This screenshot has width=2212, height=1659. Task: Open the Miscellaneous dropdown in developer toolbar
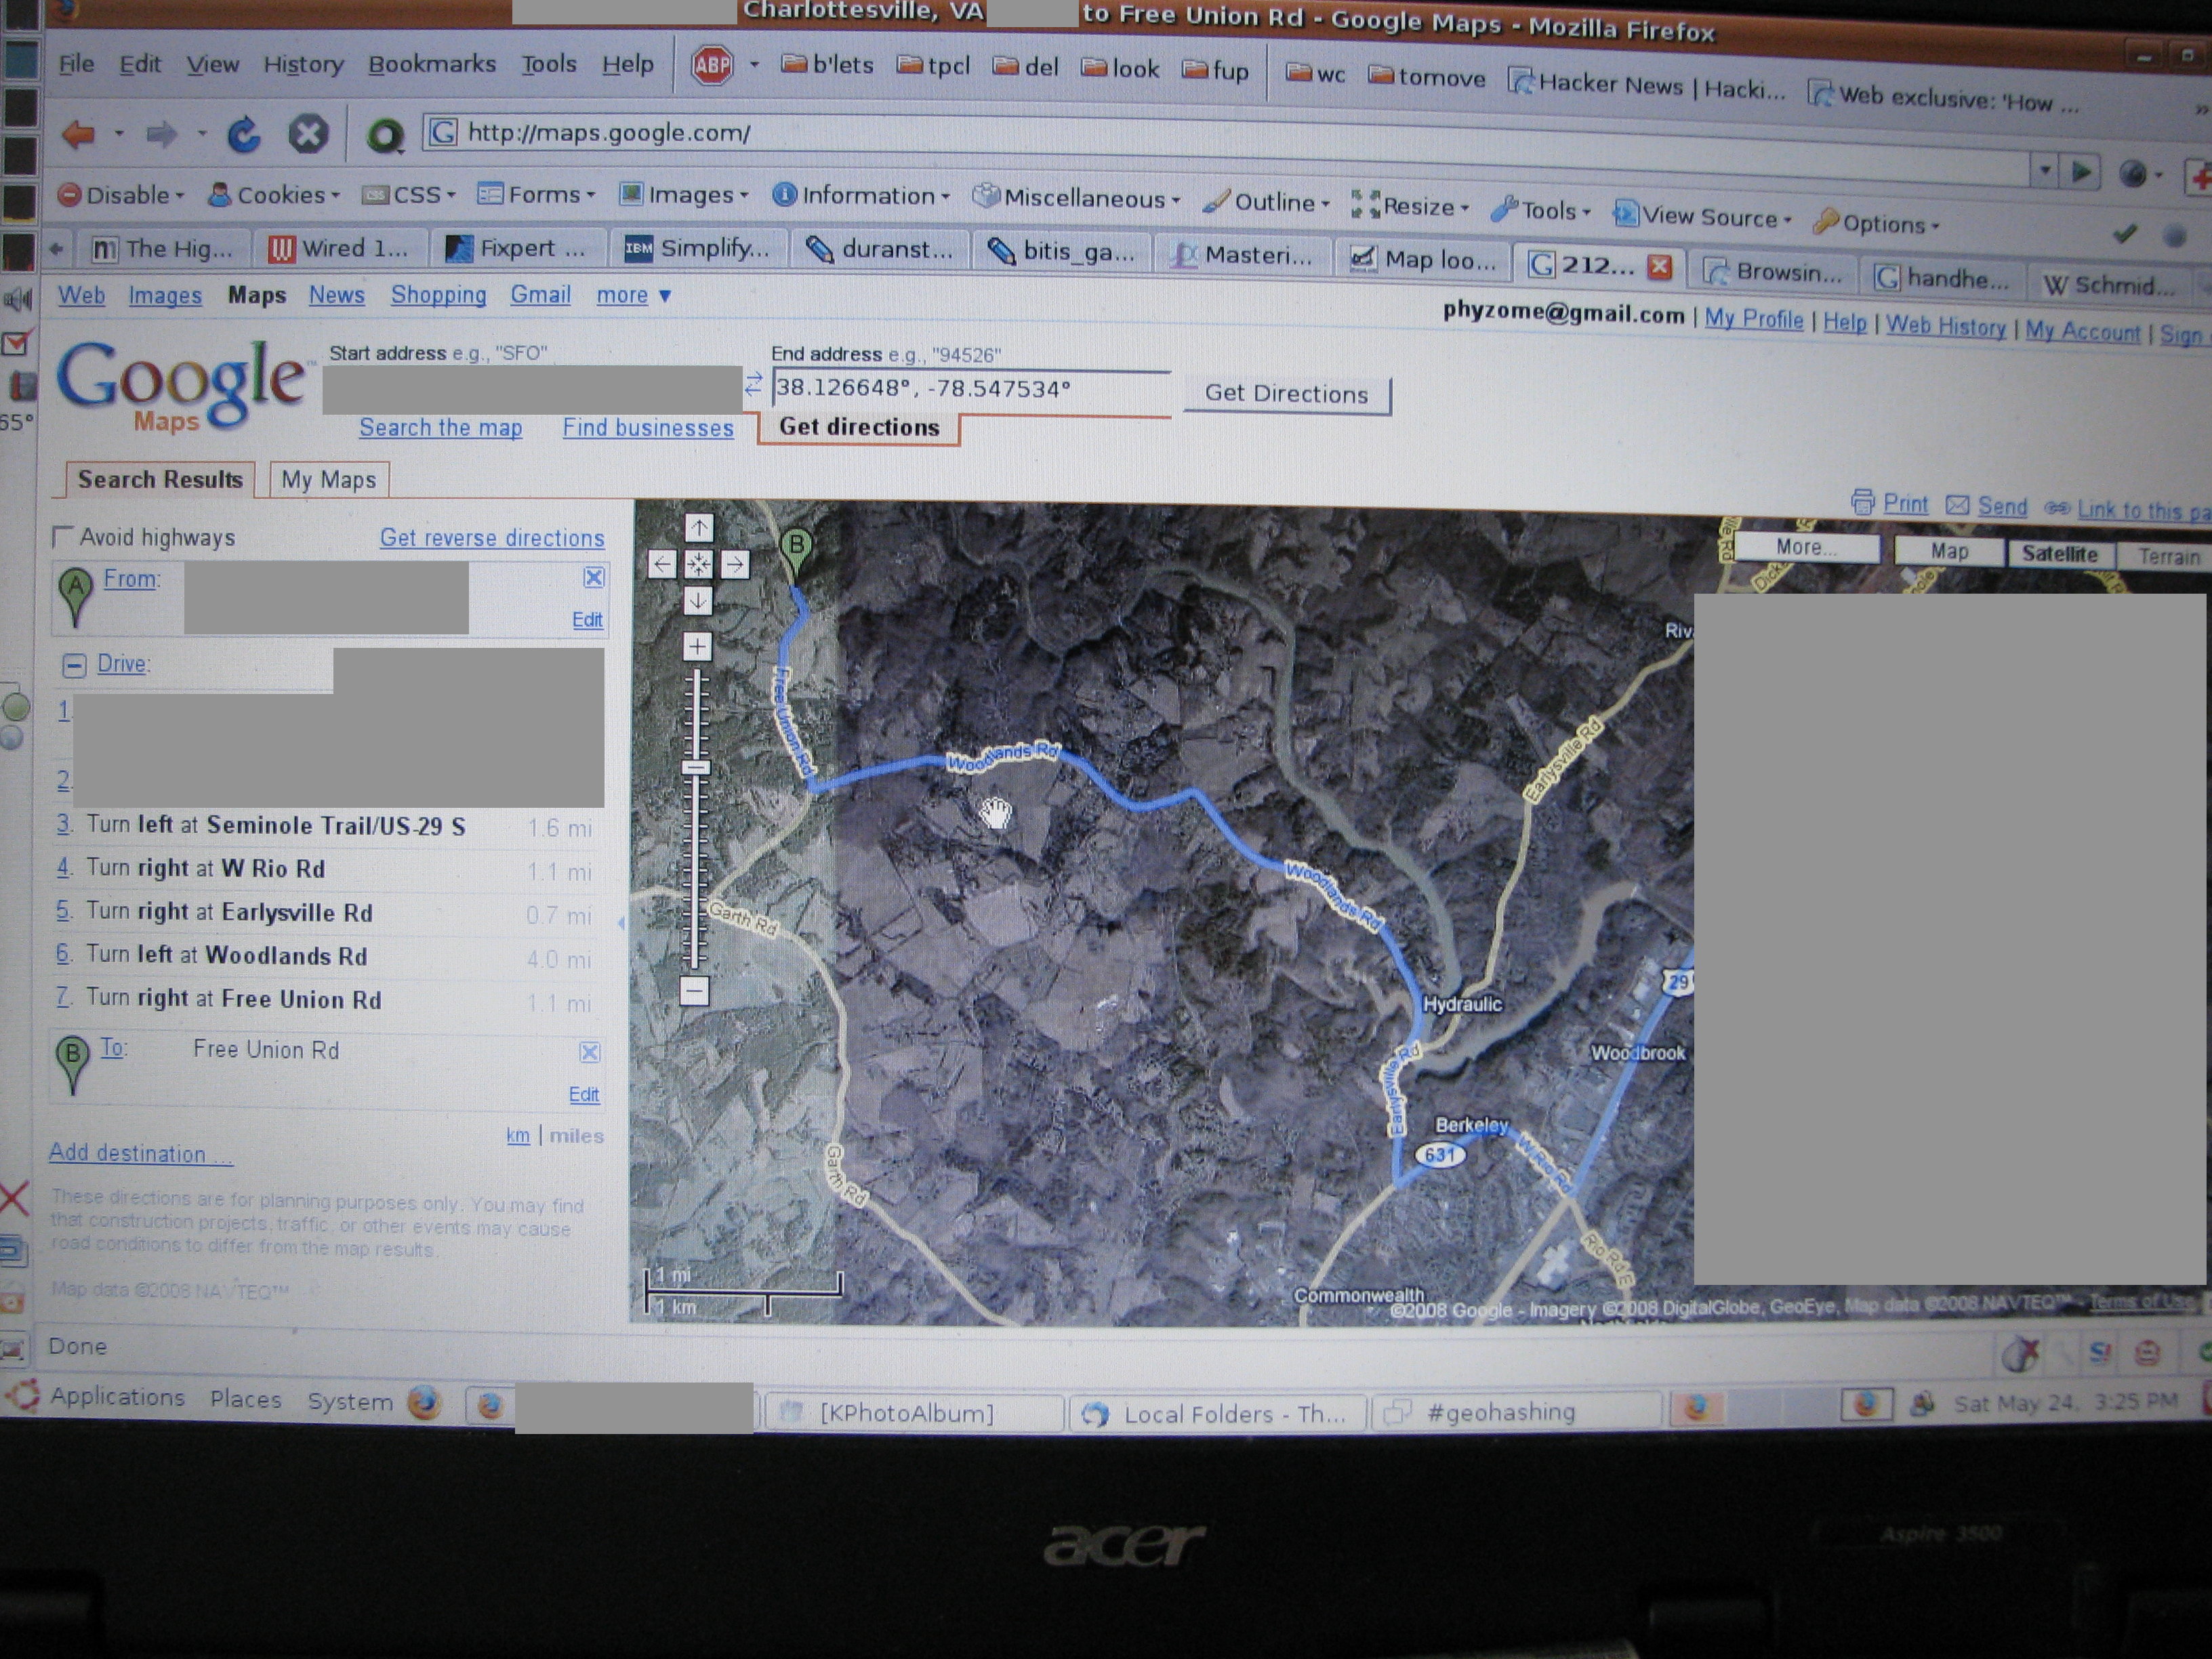[1077, 198]
